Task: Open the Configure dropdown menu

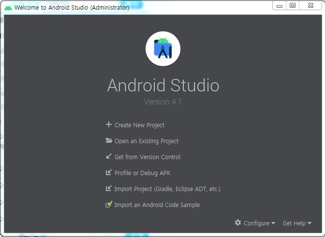Action: click(255, 223)
